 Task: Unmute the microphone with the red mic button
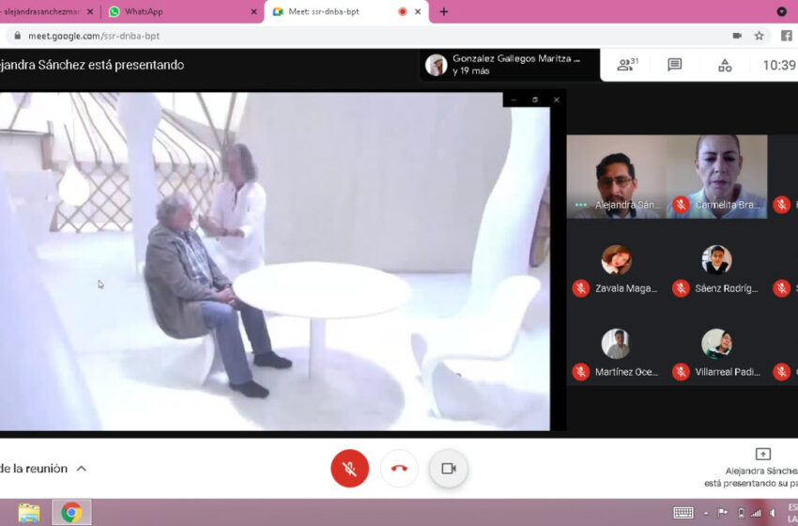coord(349,468)
